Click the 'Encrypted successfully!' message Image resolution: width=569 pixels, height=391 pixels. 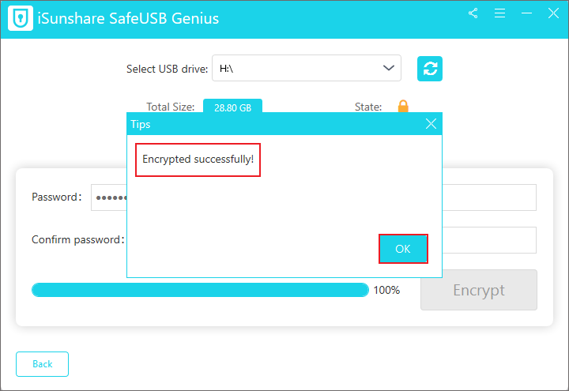click(198, 160)
